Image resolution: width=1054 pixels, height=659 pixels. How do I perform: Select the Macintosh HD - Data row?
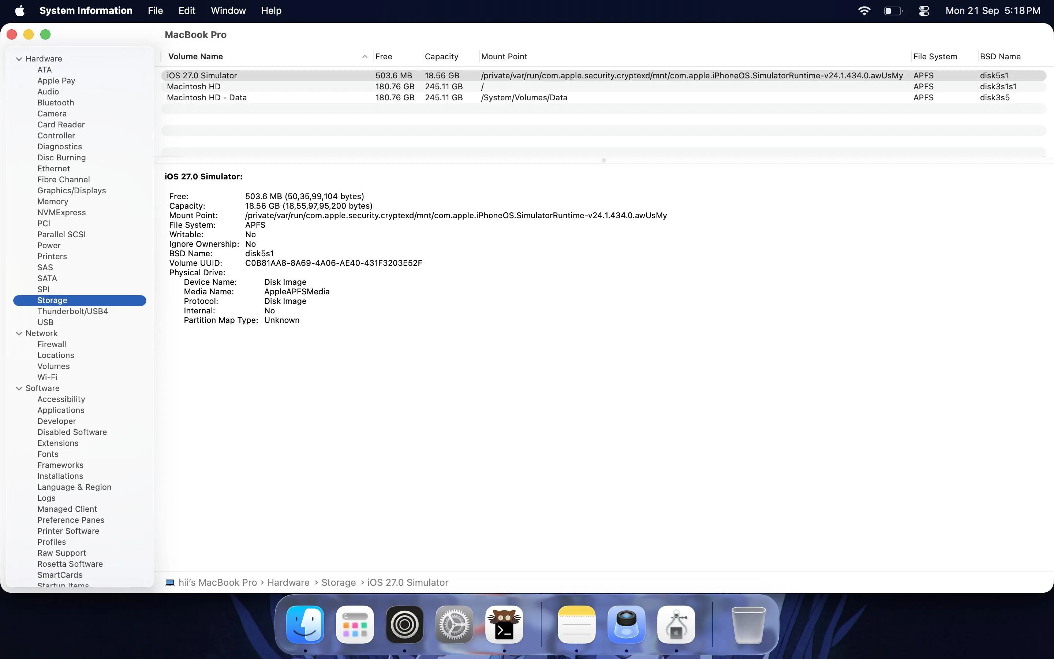coord(603,98)
